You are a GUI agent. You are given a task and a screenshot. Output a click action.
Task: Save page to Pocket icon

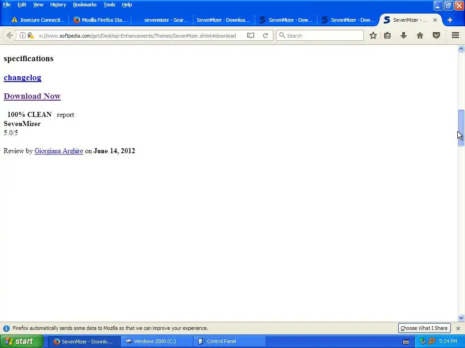[436, 35]
